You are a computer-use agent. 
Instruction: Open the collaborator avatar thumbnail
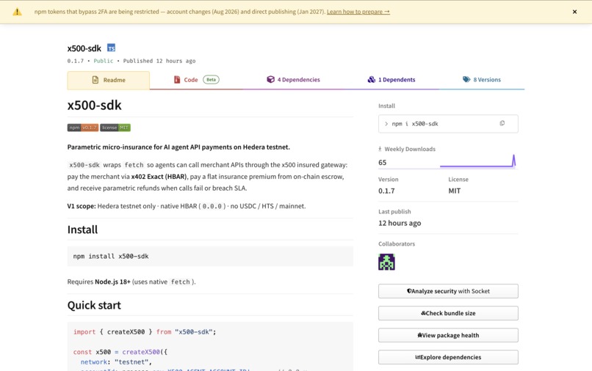click(386, 262)
